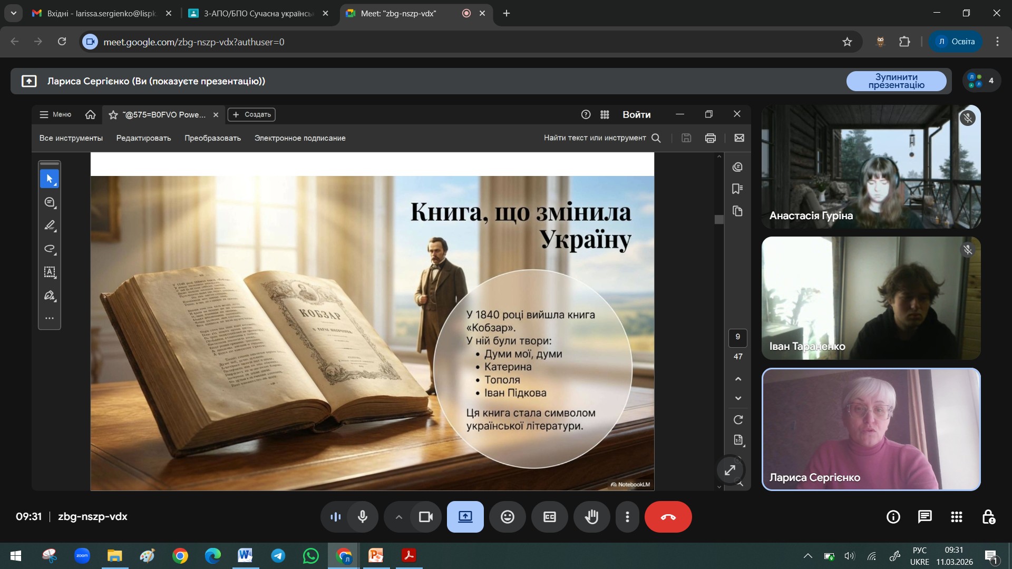Open the tab search dropdown arrow
The height and width of the screenshot is (569, 1012).
coord(13,13)
